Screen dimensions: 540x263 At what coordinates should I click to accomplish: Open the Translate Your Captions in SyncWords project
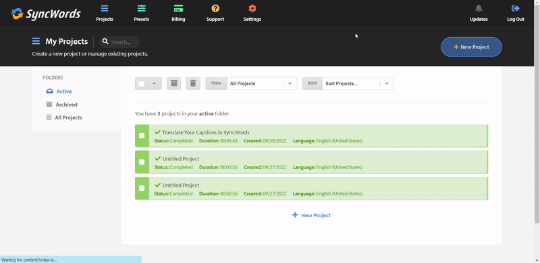click(206, 132)
